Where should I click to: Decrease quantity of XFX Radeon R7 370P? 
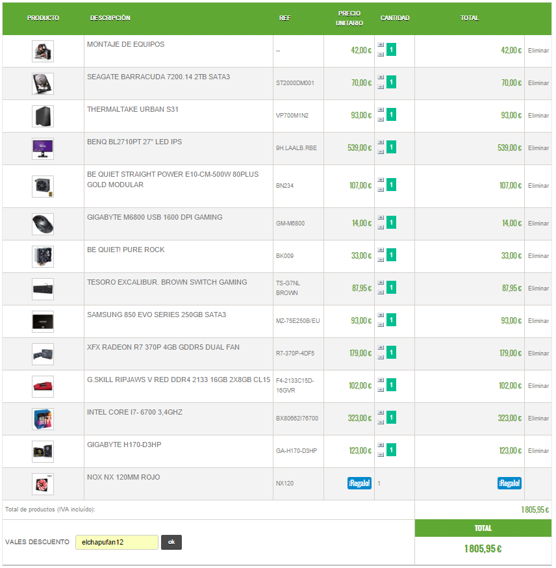point(381,357)
